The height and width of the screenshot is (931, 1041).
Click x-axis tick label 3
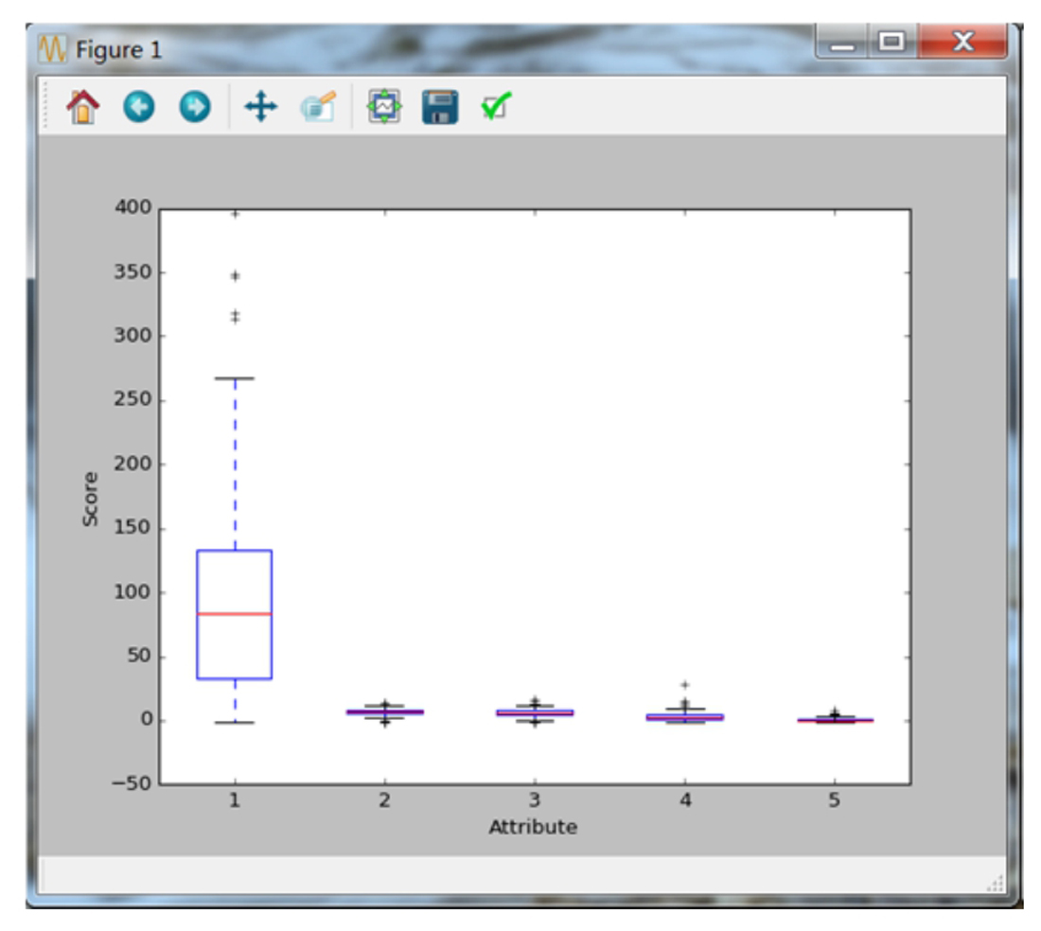535,800
